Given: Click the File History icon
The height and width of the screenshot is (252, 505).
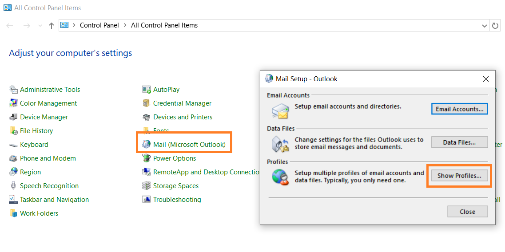Looking at the screenshot, I should click(x=13, y=131).
